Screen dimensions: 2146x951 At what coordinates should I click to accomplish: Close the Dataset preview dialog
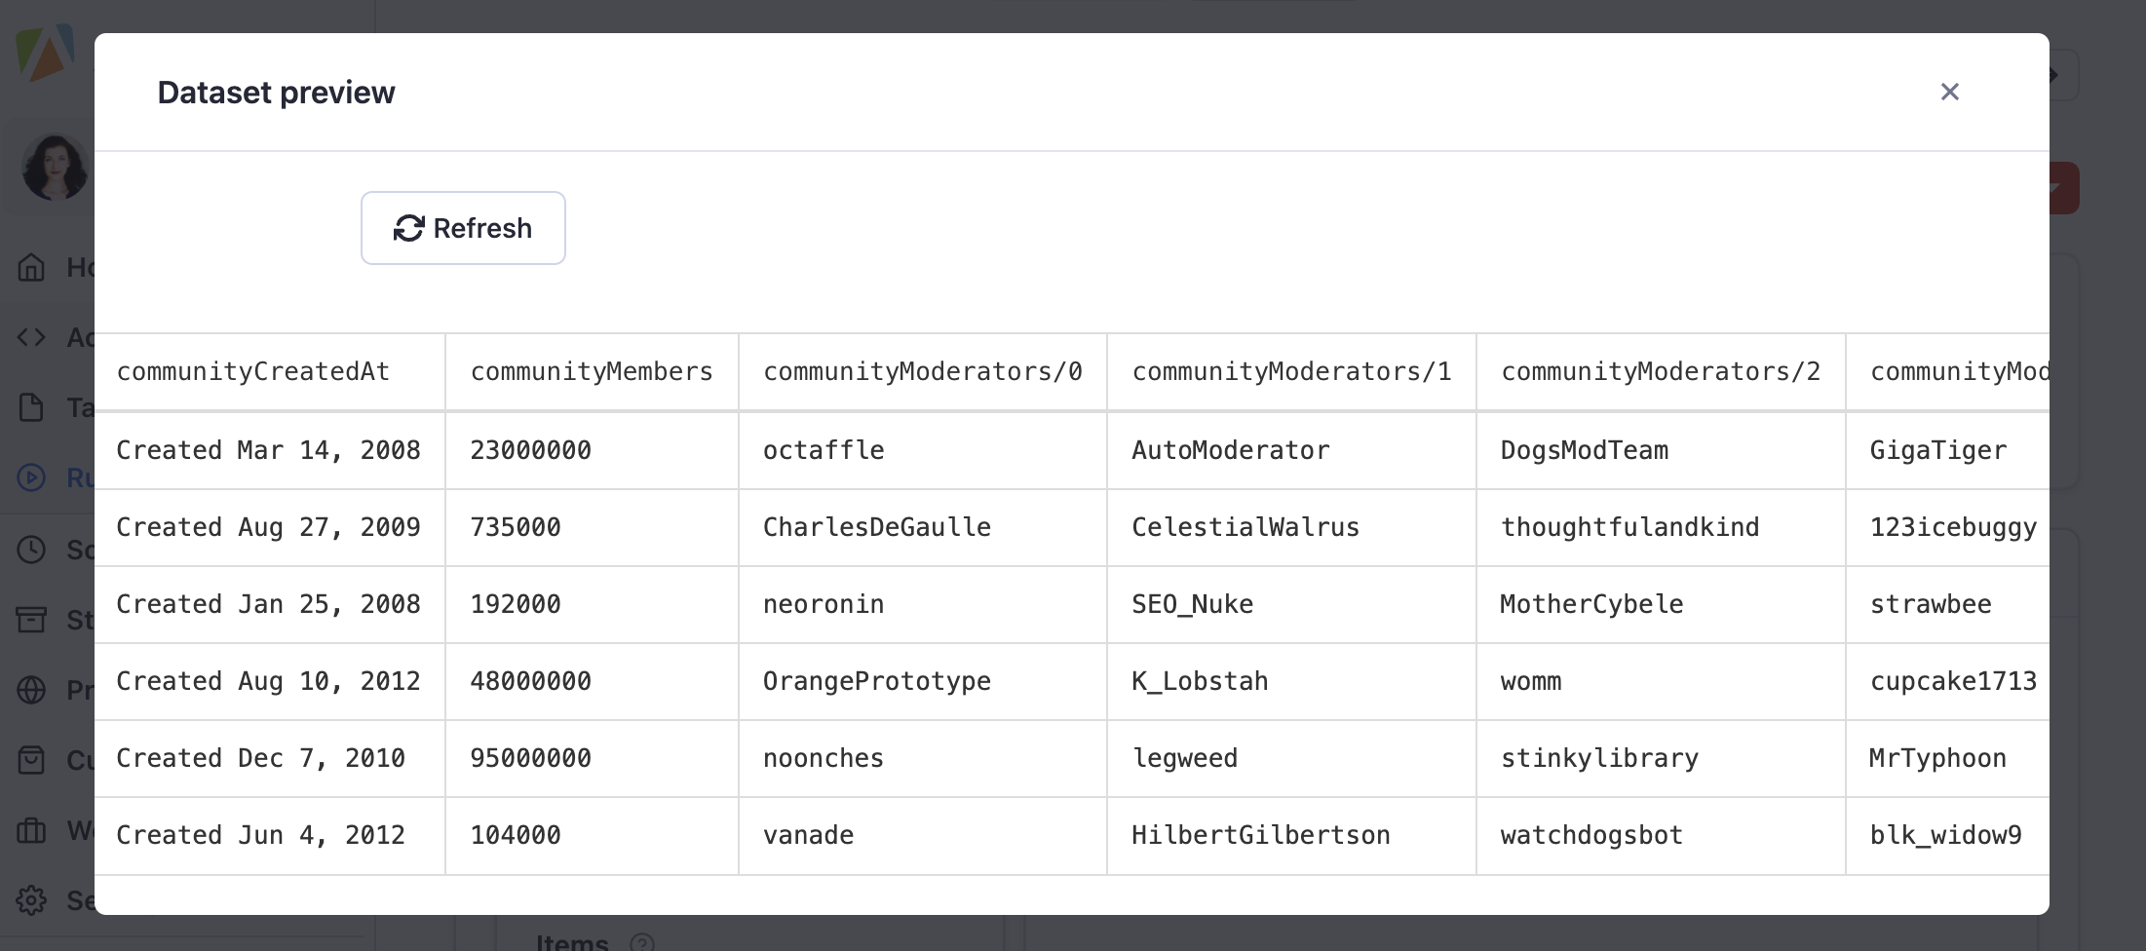(x=1949, y=92)
